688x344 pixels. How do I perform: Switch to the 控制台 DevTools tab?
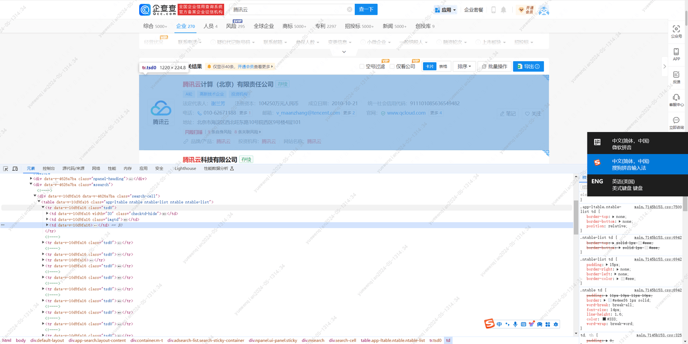(x=48, y=168)
